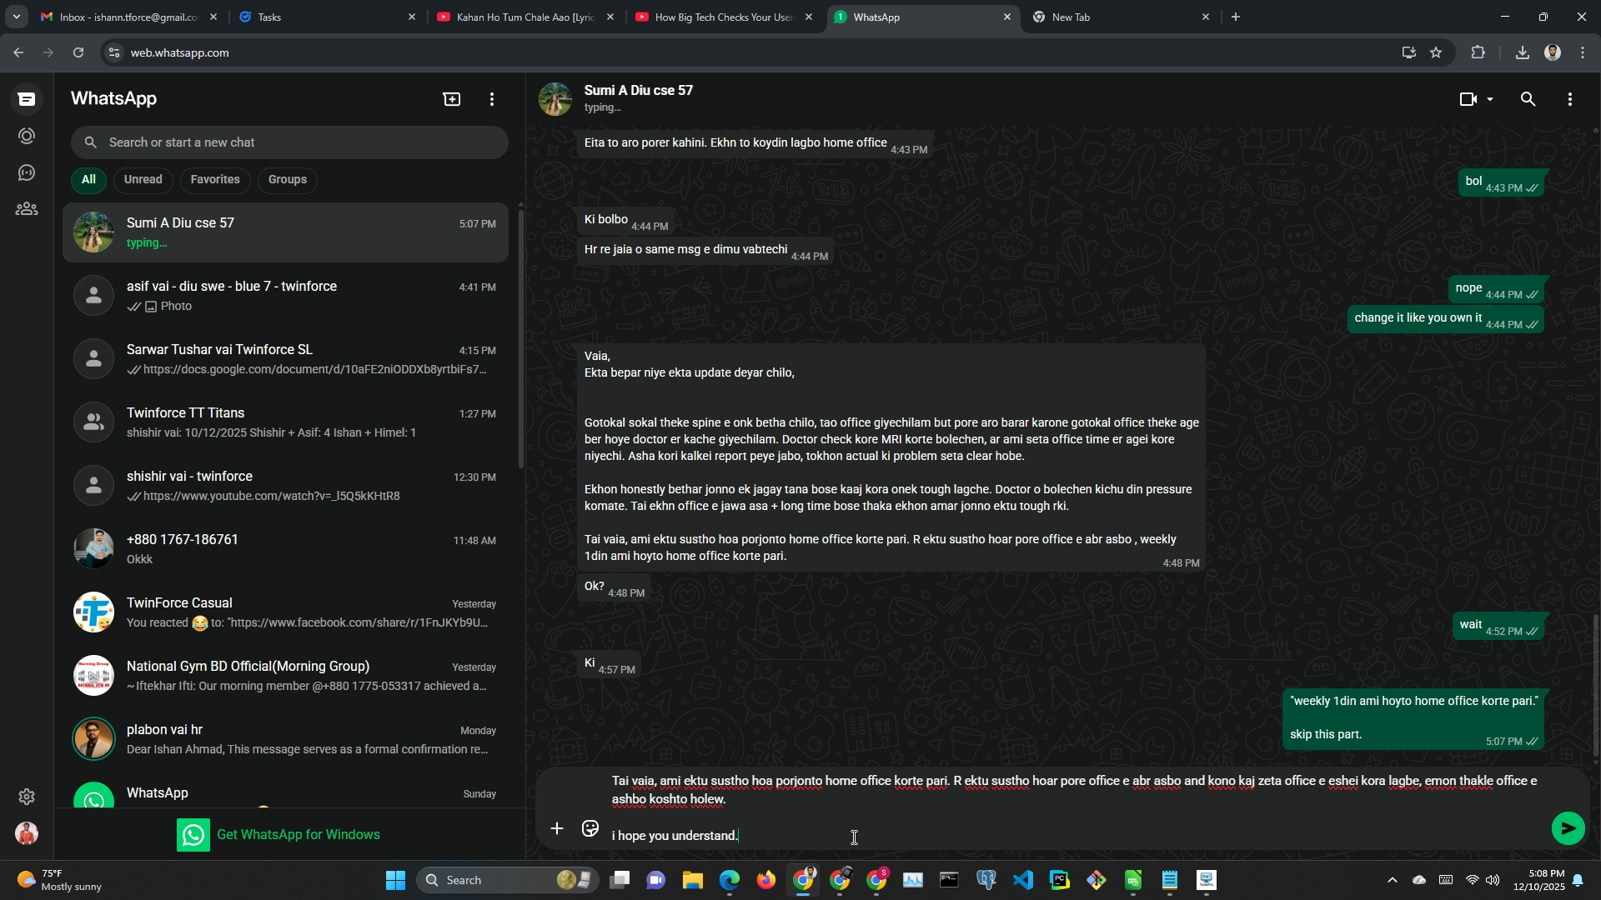Viewport: 1601px width, 900px height.
Task: Open the emoji and sticker picker
Action: tap(590, 828)
